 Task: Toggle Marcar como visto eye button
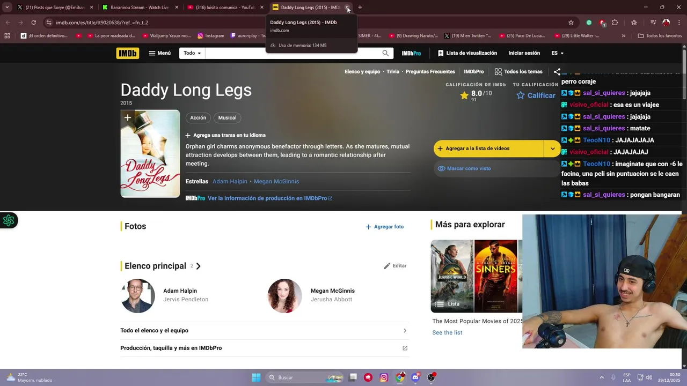tap(496, 168)
